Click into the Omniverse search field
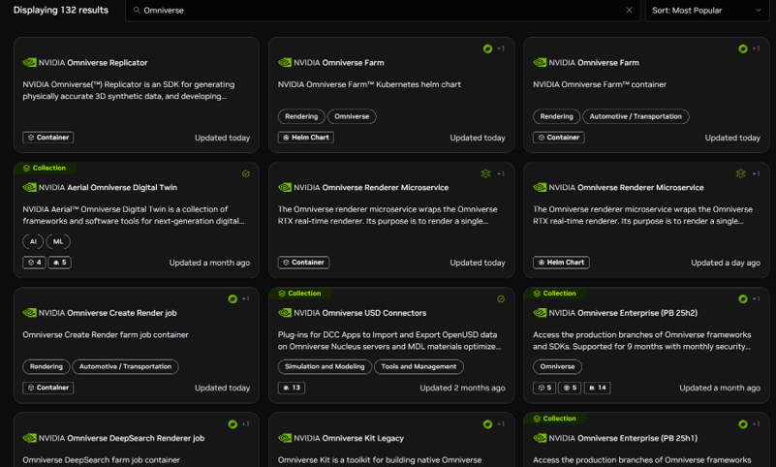The width and height of the screenshot is (776, 467). [378, 11]
